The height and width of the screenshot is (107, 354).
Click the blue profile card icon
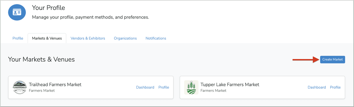click(17, 12)
